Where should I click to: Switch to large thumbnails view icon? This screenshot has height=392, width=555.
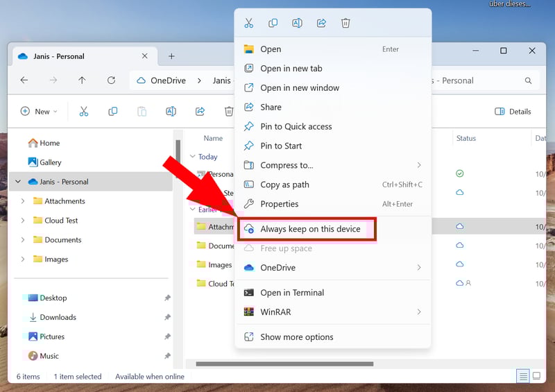point(536,376)
